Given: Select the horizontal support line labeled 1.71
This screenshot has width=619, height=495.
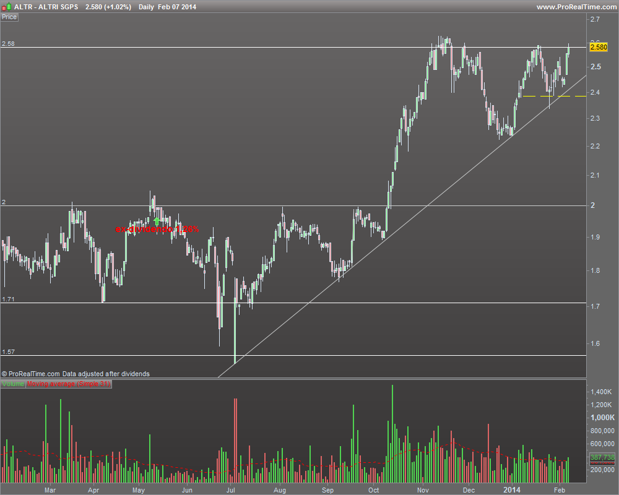Looking at the screenshot, I should tap(293, 303).
